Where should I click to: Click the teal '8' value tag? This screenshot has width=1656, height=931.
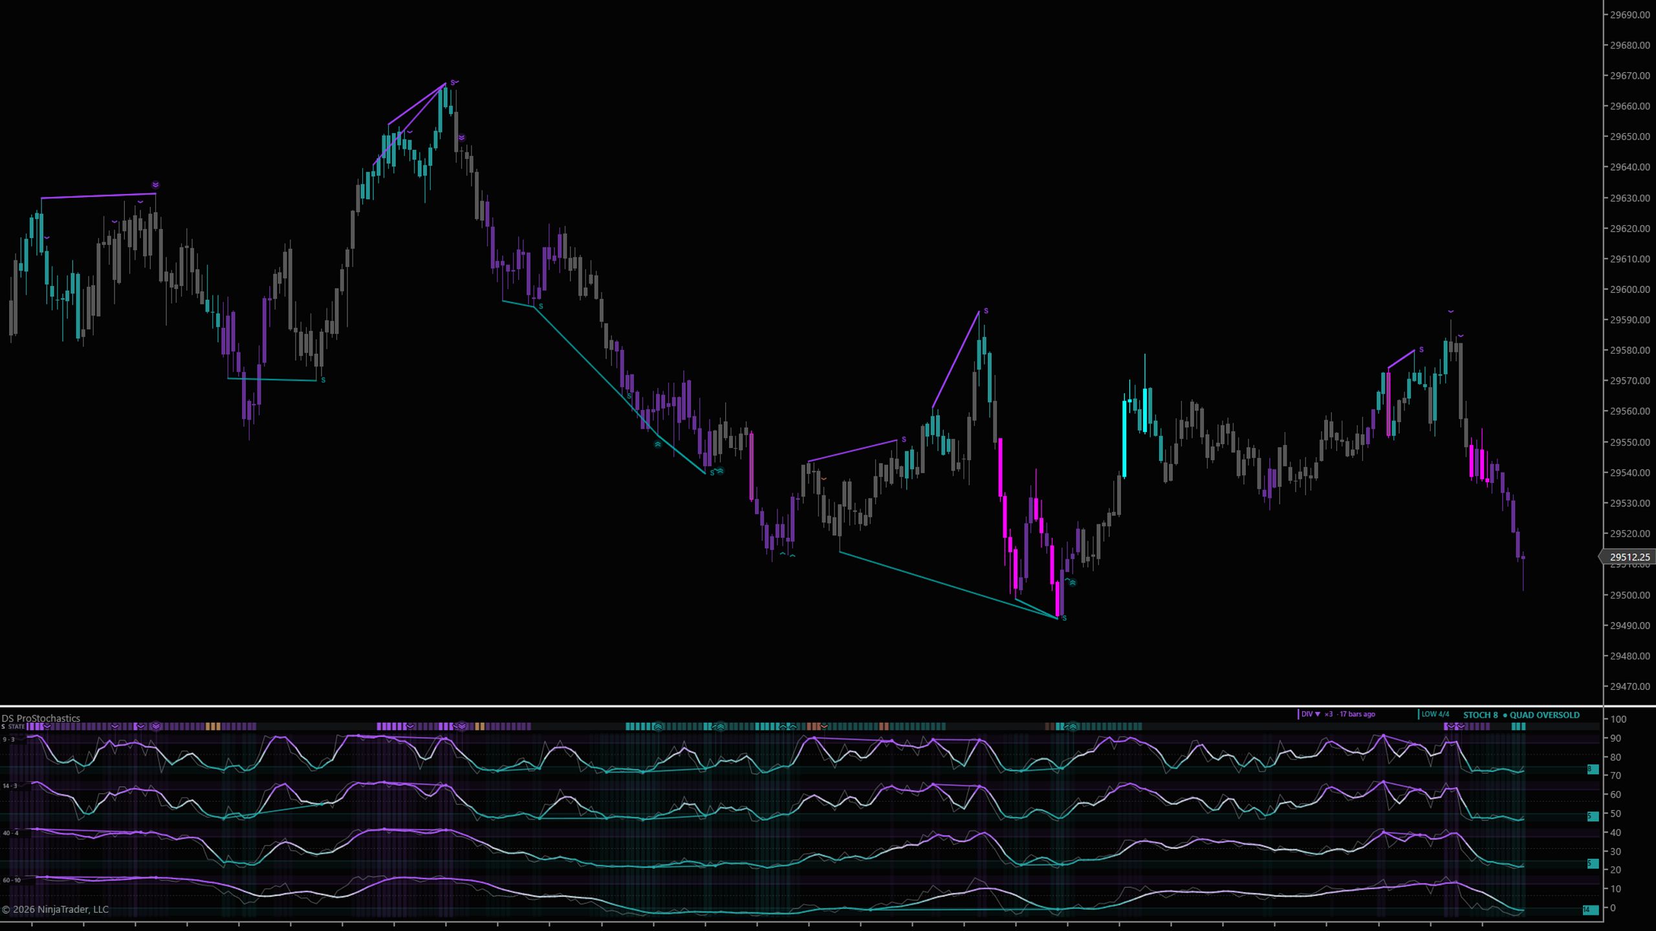pos(1593,769)
